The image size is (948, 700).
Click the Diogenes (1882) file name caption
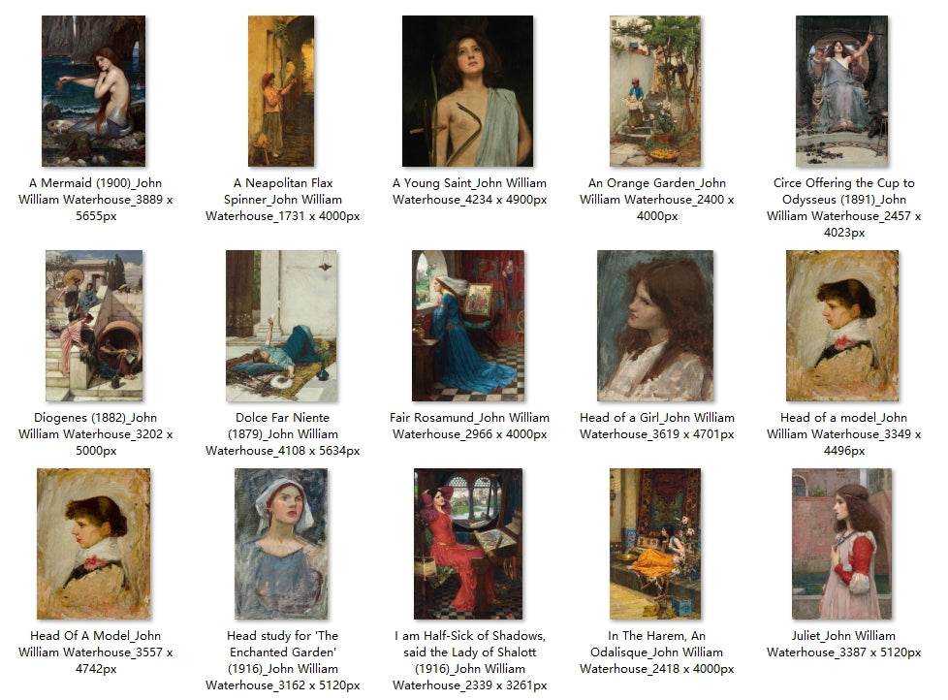[x=96, y=434]
